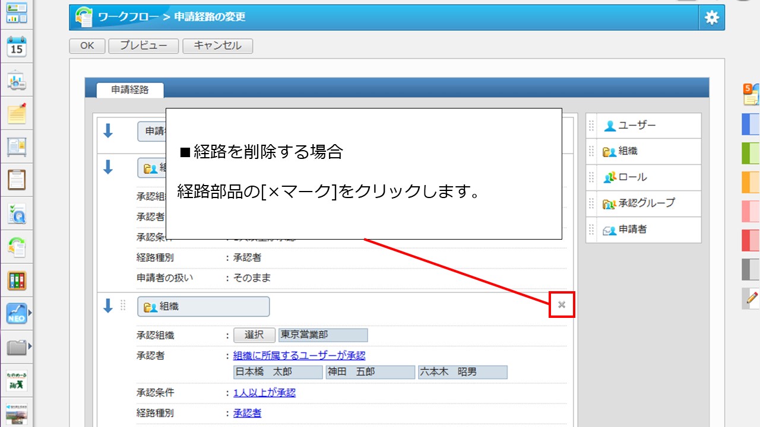Click the 承認組織 label beside 選択 button
Image resolution: width=760 pixels, height=427 pixels.
click(155, 335)
